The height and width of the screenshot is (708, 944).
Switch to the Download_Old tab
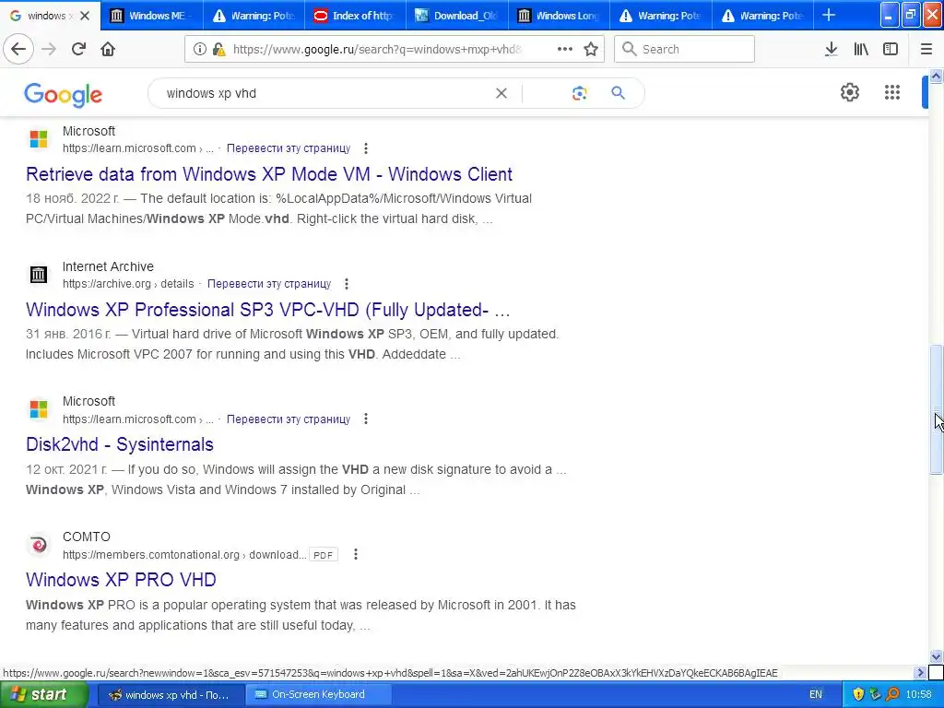pyautogui.click(x=457, y=16)
